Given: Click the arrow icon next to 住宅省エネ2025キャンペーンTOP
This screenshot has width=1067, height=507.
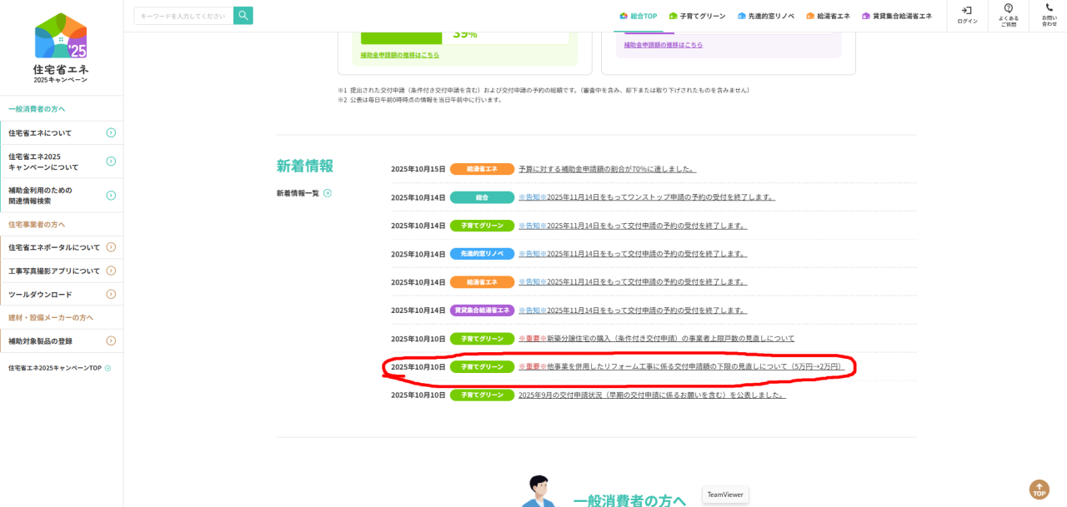Looking at the screenshot, I should (108, 368).
